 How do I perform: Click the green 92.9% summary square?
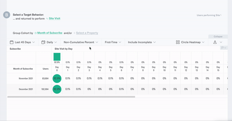[57, 57]
